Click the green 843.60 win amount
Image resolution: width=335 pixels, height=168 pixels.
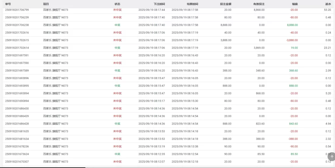coord(293,124)
